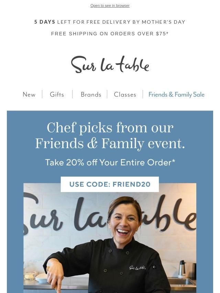Open the 'Open to see in browser' link

click(x=110, y=5)
